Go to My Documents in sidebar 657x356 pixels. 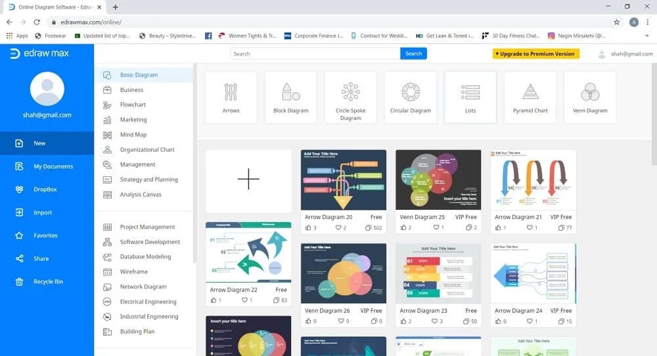(53, 167)
